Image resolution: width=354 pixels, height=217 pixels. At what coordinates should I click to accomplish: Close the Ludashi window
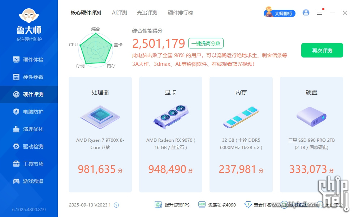pyautogui.click(x=345, y=13)
